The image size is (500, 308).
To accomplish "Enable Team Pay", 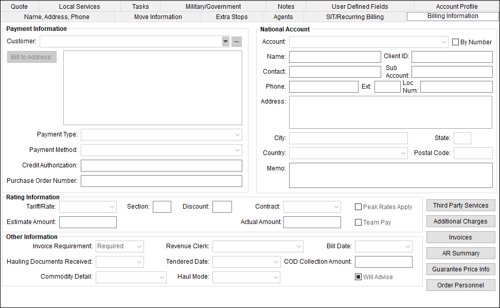I will 358,222.
